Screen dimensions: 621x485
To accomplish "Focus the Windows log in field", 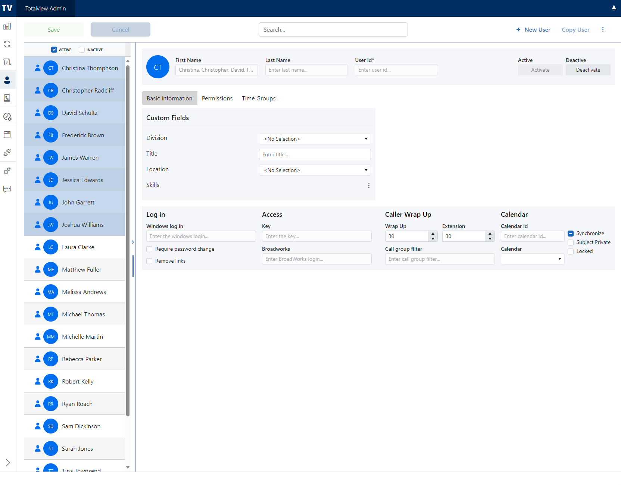I will [x=201, y=236].
